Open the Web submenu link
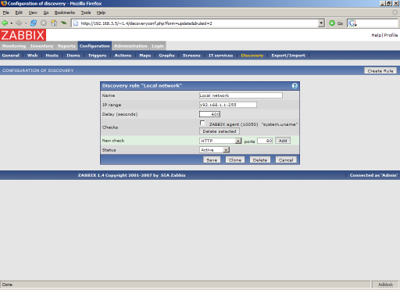Screen dimensions: 400x290 (x=33, y=55)
